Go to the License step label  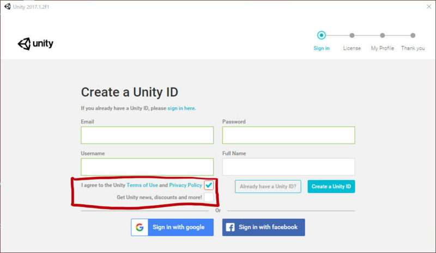[352, 48]
